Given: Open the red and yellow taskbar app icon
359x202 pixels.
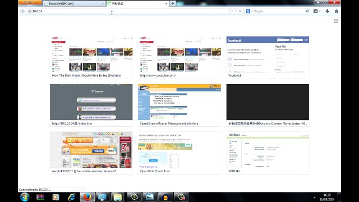Looking at the screenshot, I should point(165,197).
